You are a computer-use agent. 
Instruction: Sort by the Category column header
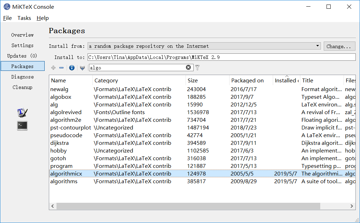pyautogui.click(x=139, y=80)
